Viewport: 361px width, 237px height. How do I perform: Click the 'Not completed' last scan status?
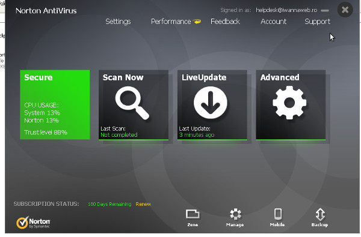click(x=119, y=135)
